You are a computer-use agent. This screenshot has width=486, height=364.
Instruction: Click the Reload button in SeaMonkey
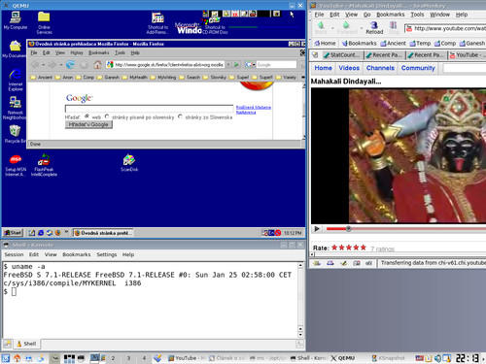pos(374,27)
